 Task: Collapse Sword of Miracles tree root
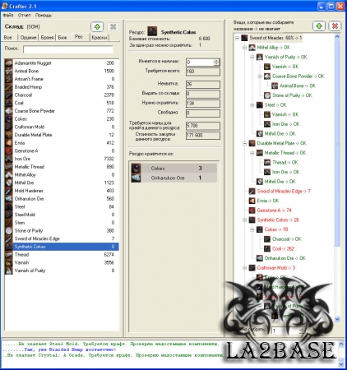click(238, 38)
